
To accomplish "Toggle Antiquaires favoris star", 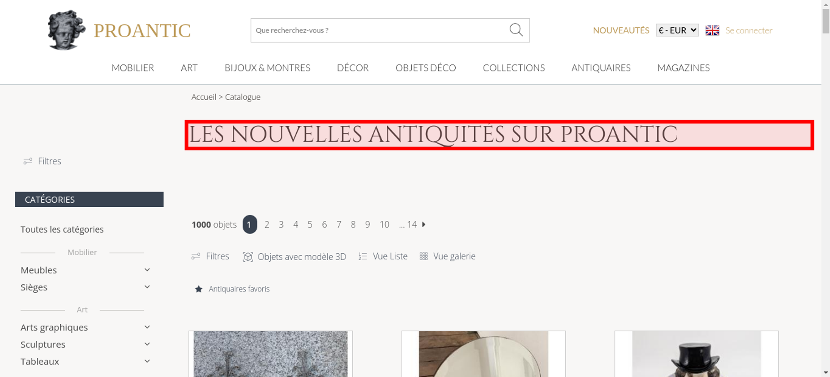I will pos(199,289).
